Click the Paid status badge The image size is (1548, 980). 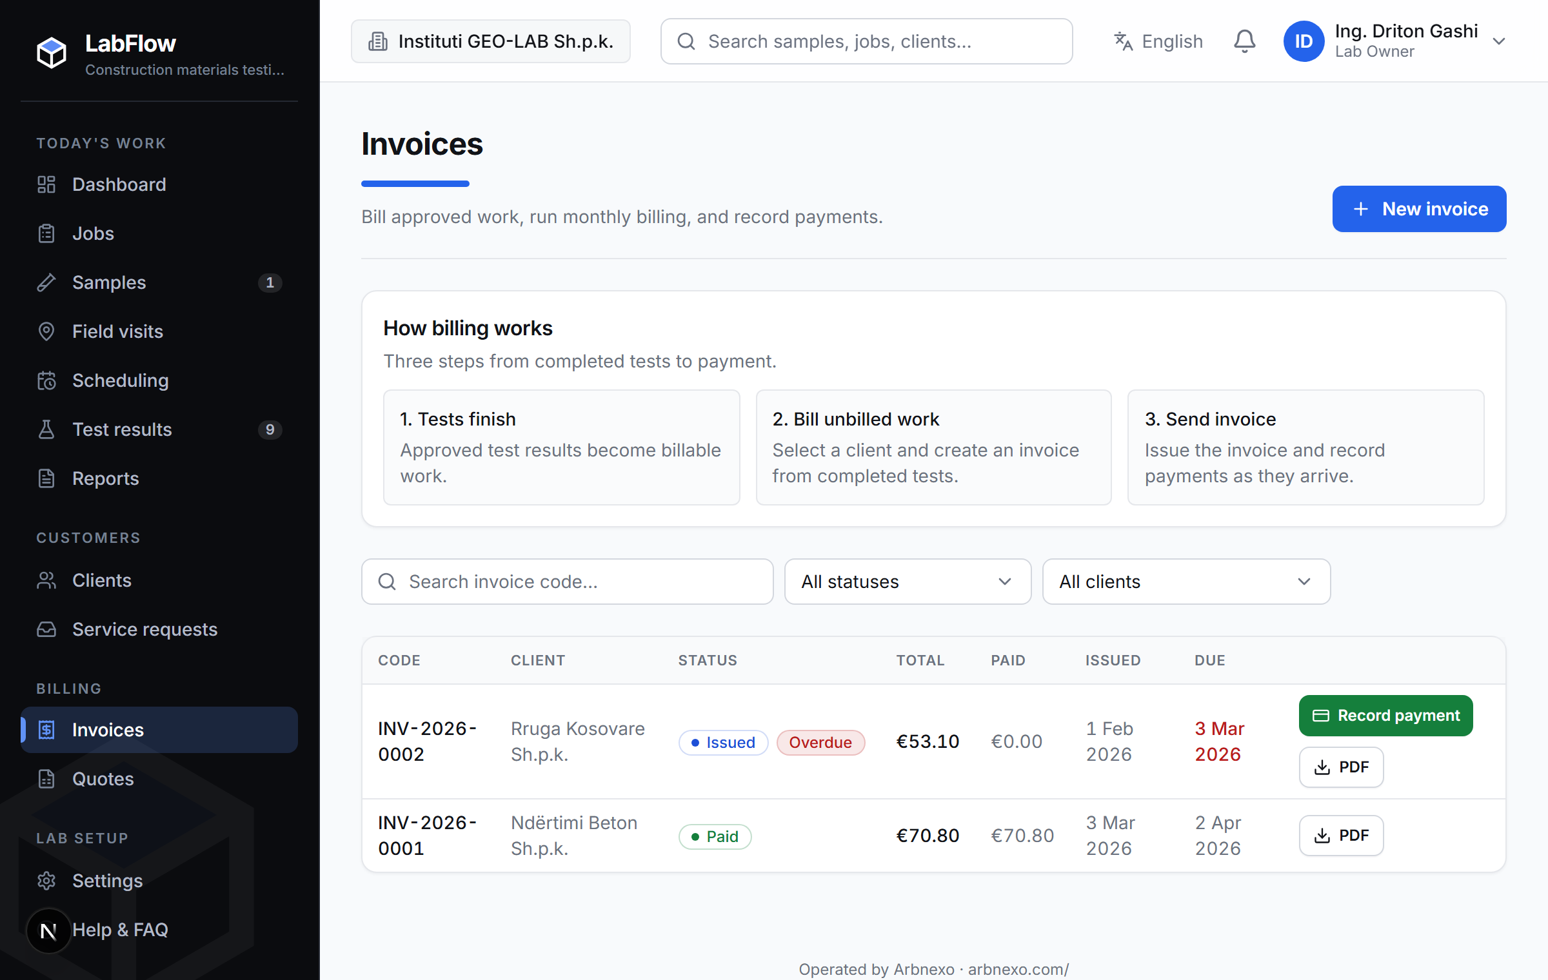tap(715, 837)
